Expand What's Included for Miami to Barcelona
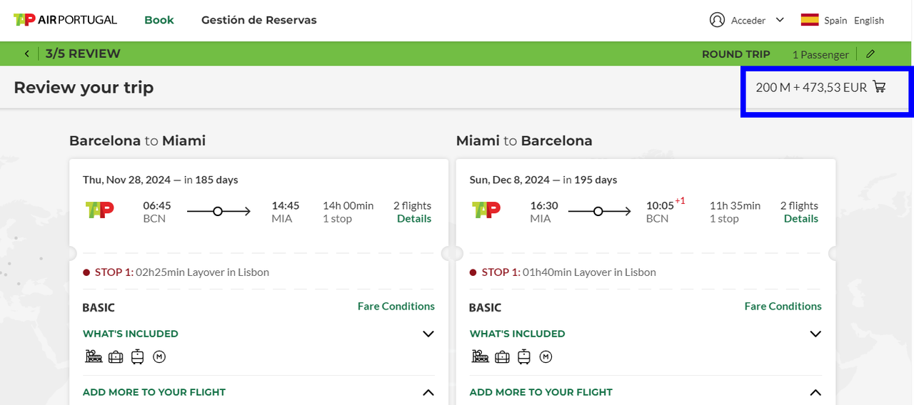The width and height of the screenshot is (914, 405). click(815, 334)
